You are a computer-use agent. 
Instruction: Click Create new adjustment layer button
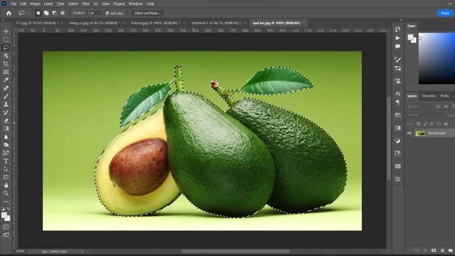[x=442, y=250]
